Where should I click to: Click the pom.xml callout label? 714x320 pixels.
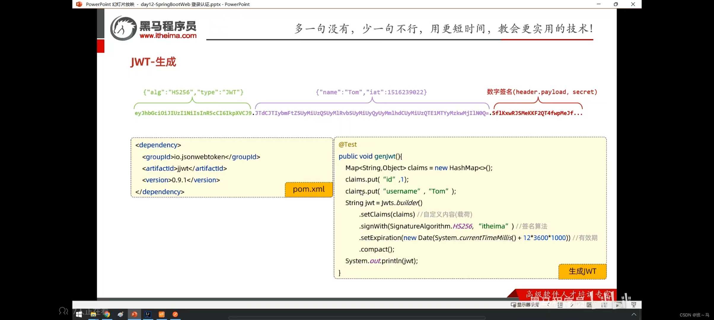308,189
